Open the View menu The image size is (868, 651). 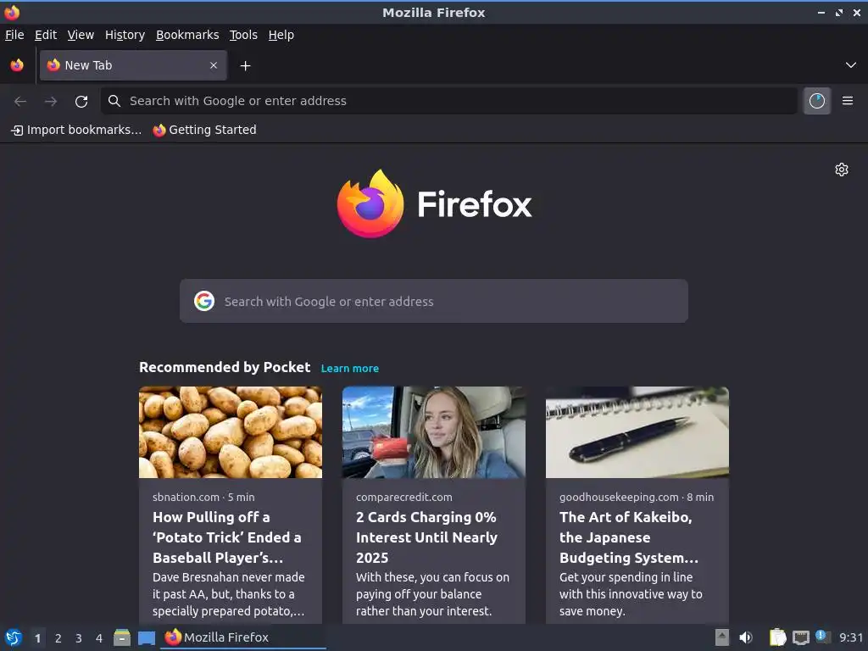(x=81, y=35)
